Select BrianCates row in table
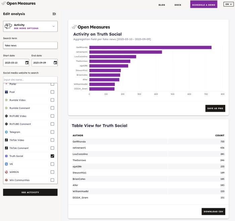This screenshot has width=235, height=221. tap(148, 179)
